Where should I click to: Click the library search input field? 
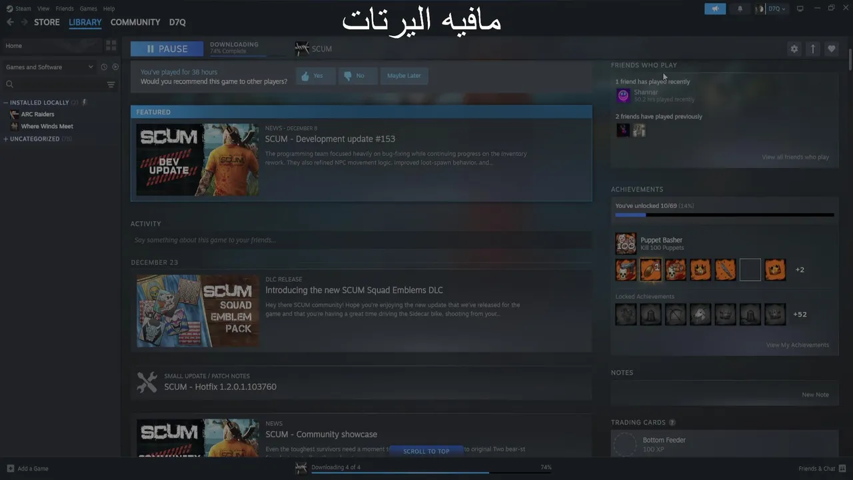click(60, 84)
